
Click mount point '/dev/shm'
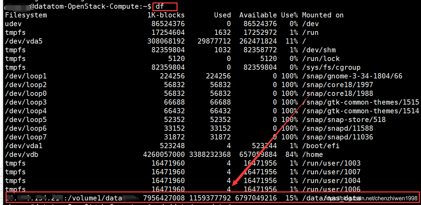click(x=319, y=50)
